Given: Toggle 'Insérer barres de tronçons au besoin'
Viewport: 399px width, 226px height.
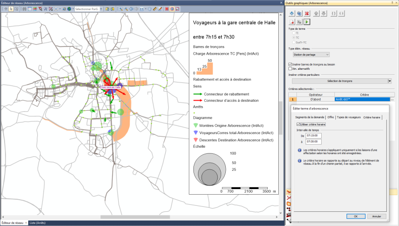Looking at the screenshot, I should click(x=290, y=64).
